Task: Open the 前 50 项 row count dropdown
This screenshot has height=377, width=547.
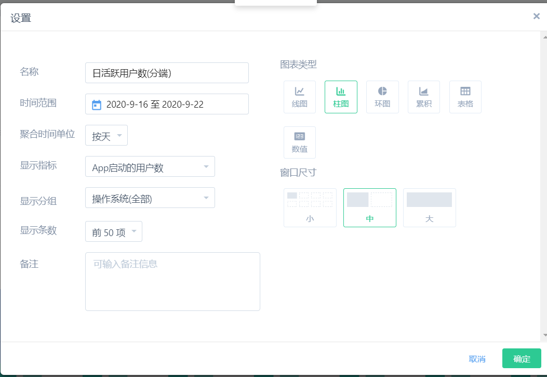Action: point(114,231)
